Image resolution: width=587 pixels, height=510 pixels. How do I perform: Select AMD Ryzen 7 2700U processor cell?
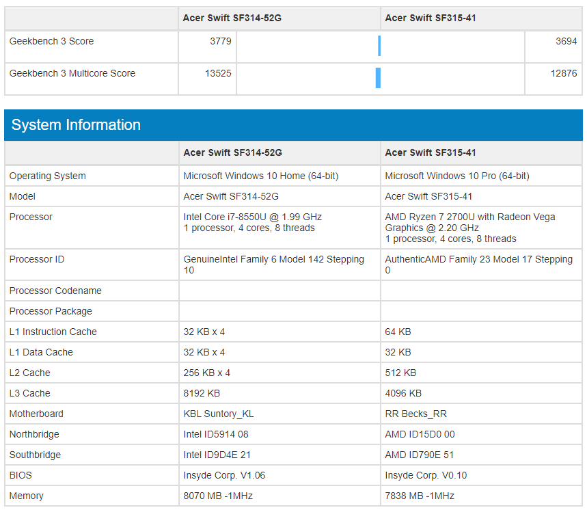tap(482, 228)
